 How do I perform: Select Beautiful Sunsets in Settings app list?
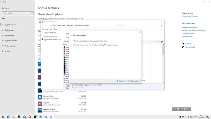[62, 110]
